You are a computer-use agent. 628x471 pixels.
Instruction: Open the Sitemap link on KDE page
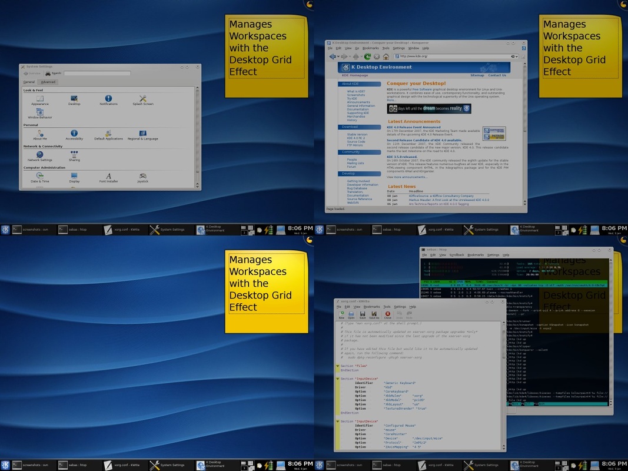(x=477, y=75)
